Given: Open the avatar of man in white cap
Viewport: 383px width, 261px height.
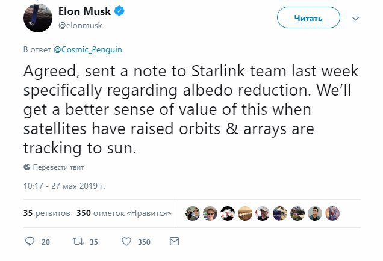Looking at the screenshot, I should (263, 213).
